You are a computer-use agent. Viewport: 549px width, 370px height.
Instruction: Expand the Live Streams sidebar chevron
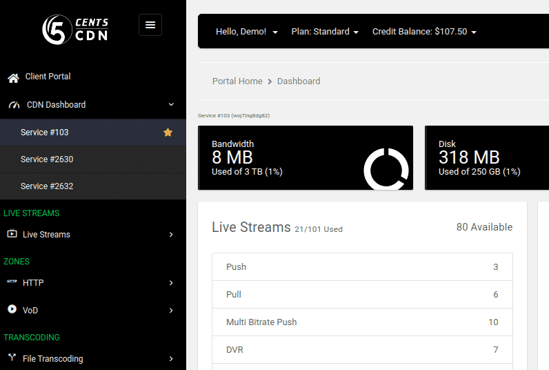pyautogui.click(x=171, y=235)
